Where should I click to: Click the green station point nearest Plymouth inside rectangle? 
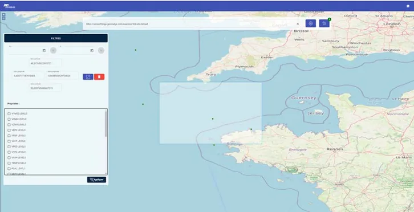point(213,119)
